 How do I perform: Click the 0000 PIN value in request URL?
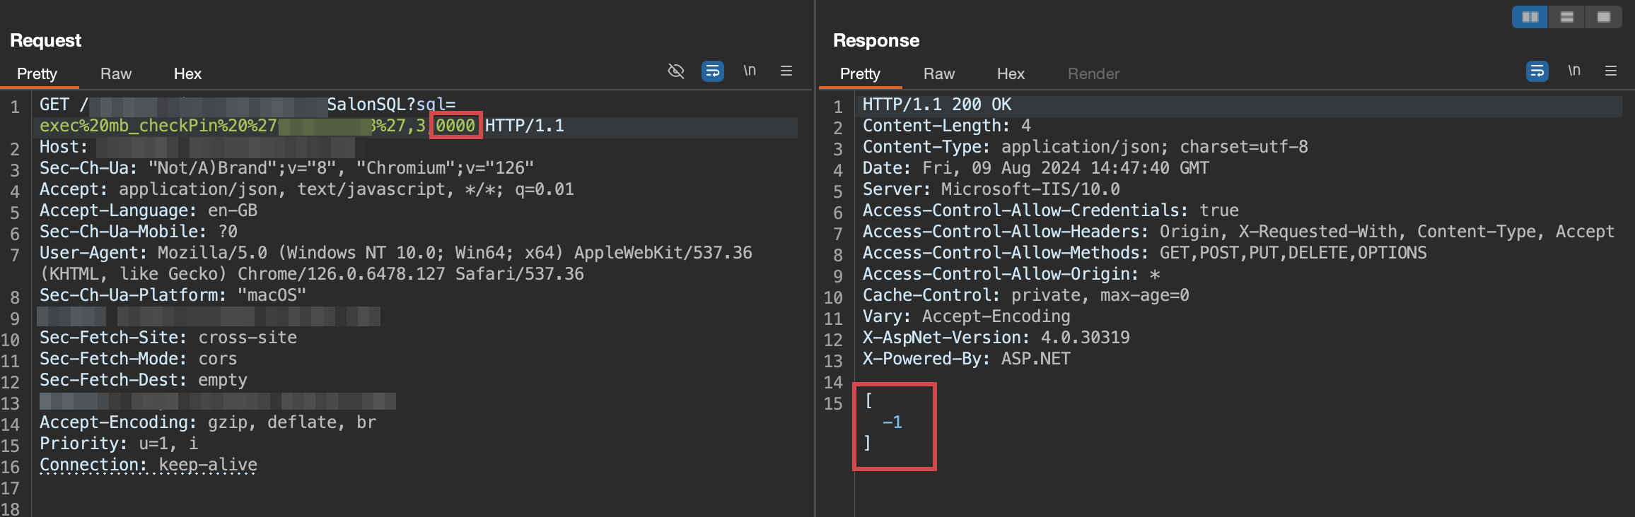[455, 126]
